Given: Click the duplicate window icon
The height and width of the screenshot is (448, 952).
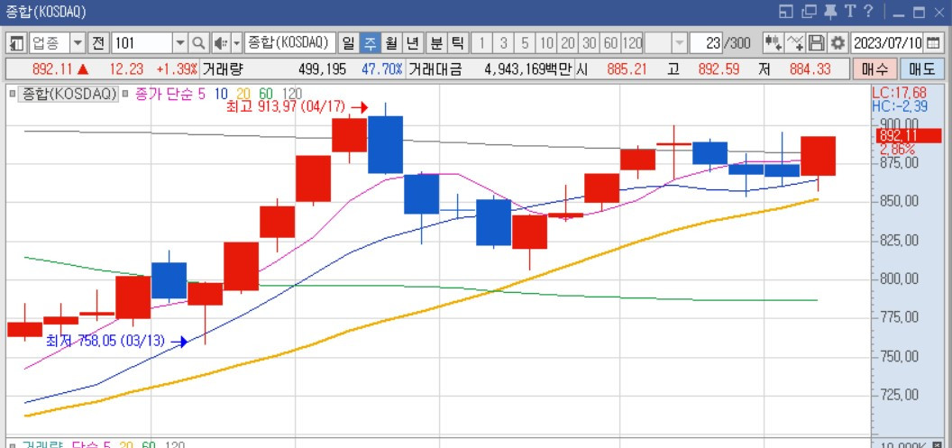Looking at the screenshot, I should point(809,12).
